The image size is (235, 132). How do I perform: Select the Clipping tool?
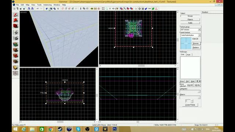coord(15,67)
